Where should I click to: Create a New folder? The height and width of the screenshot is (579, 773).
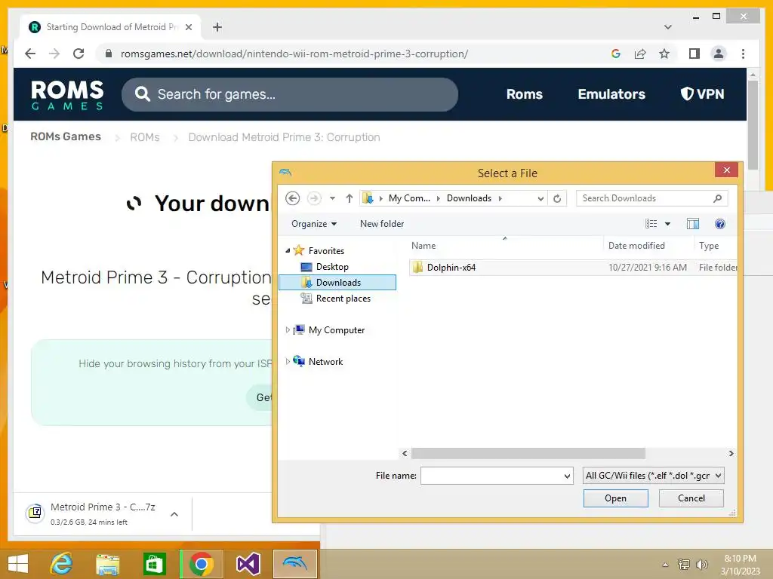pos(382,224)
